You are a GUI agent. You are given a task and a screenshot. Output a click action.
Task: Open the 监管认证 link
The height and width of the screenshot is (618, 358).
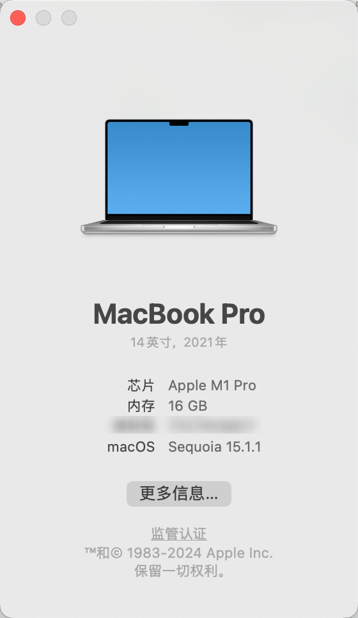click(x=179, y=534)
